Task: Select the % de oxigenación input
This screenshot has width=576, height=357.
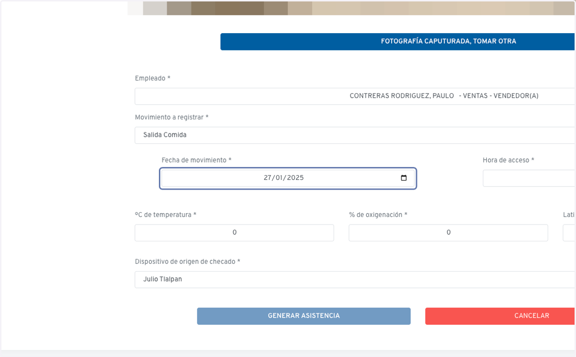Action: pyautogui.click(x=448, y=233)
